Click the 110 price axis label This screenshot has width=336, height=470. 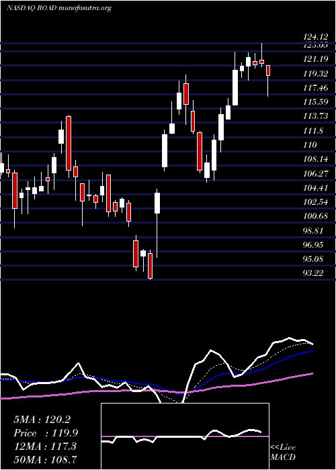click(310, 145)
